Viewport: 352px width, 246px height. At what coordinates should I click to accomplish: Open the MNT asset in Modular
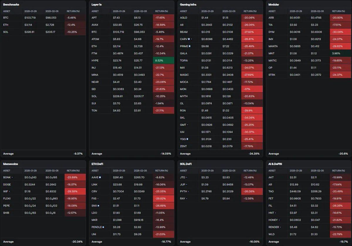point(309,53)
